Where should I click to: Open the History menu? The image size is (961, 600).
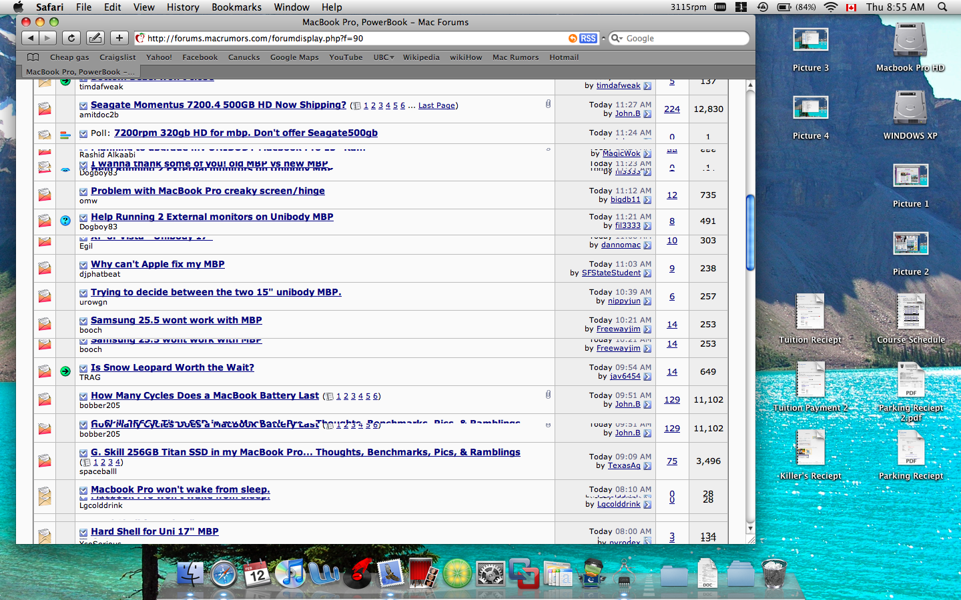tap(183, 7)
